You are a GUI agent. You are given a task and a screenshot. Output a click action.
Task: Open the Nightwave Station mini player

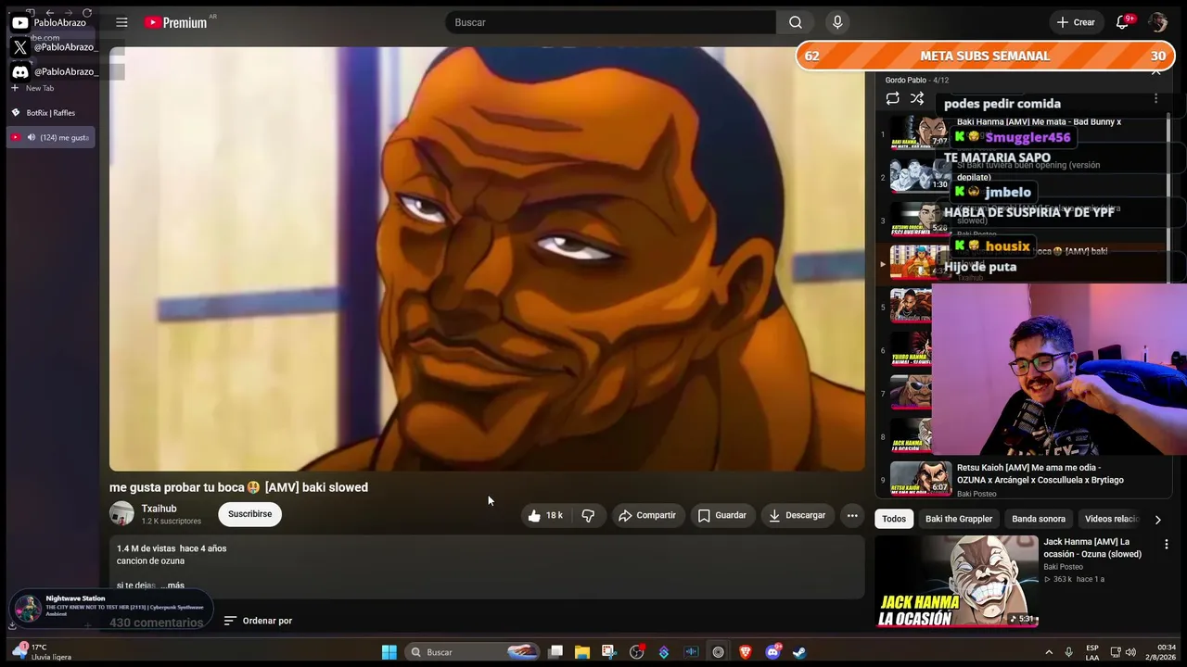click(x=111, y=607)
